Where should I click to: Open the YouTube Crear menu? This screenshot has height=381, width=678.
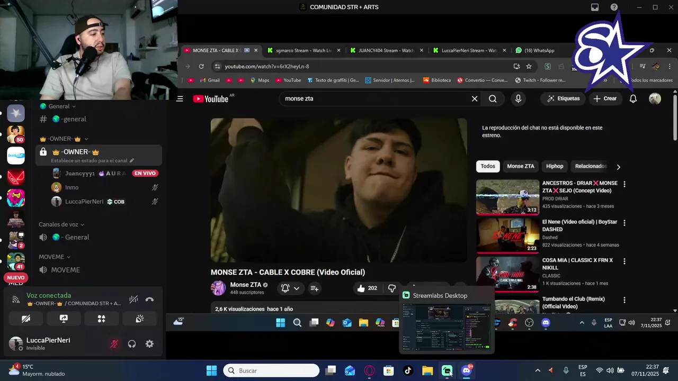pyautogui.click(x=605, y=98)
